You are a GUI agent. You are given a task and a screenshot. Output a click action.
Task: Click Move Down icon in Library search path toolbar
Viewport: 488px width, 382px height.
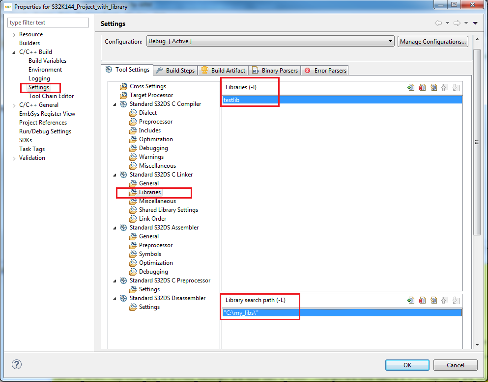click(456, 300)
